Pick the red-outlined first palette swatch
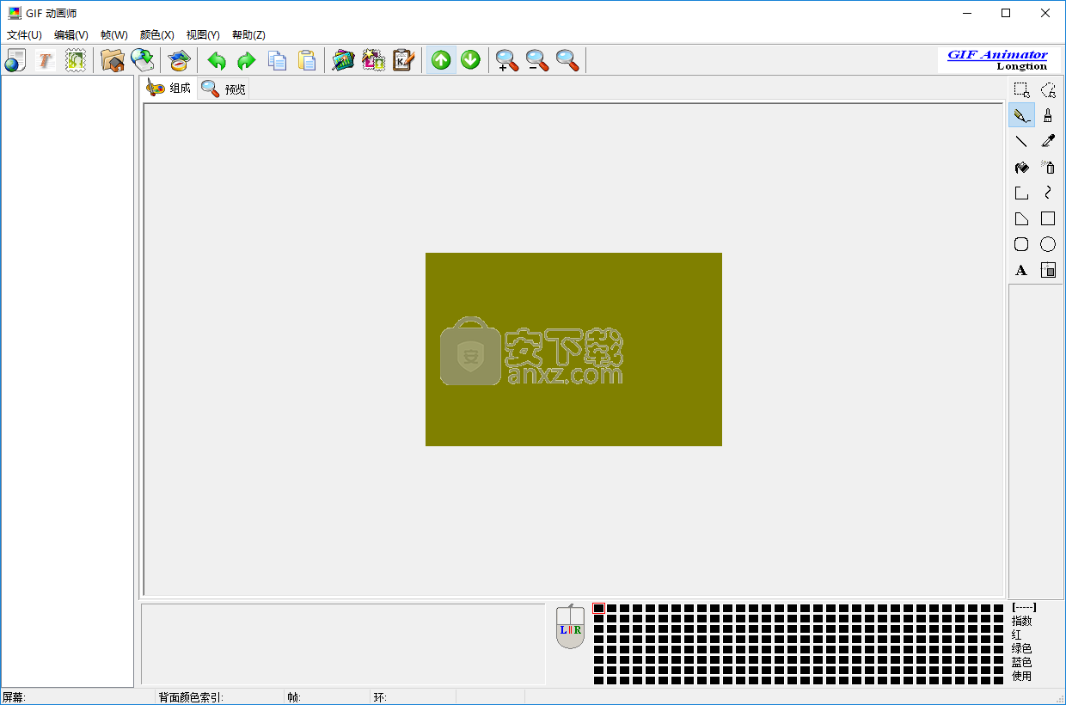The image size is (1066, 705). tap(598, 608)
